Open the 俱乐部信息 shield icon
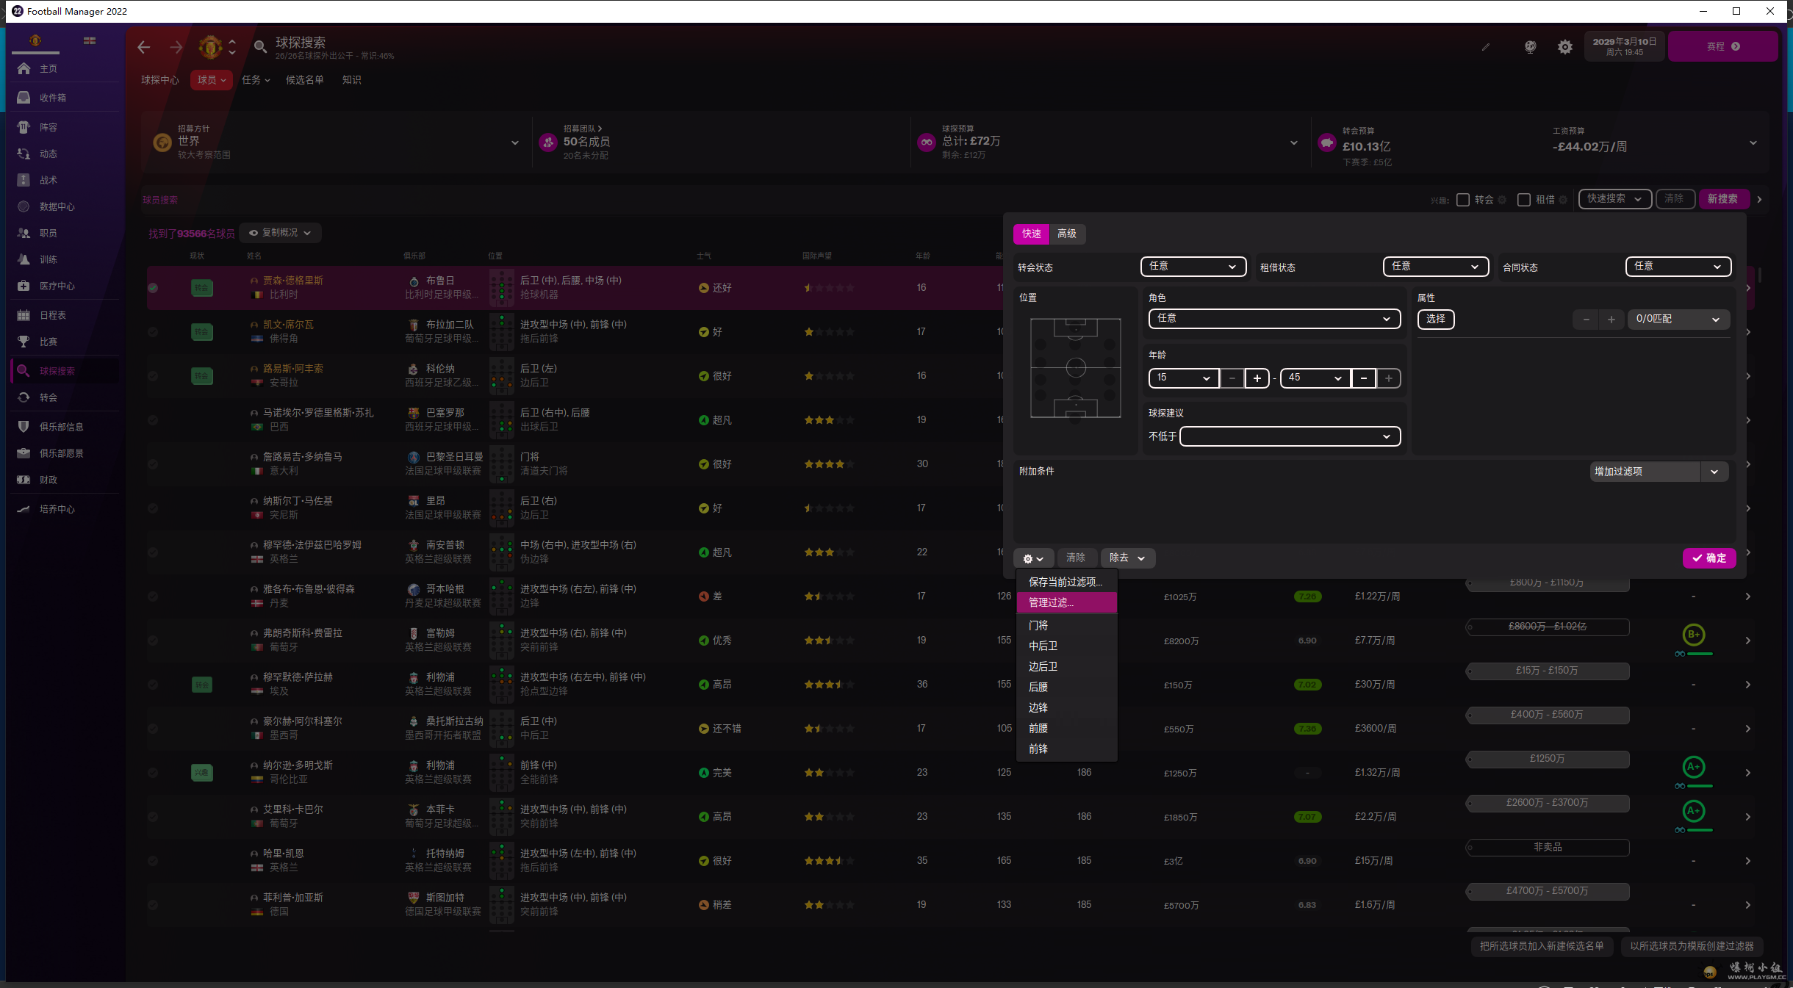Image resolution: width=1793 pixels, height=988 pixels. pos(24,427)
